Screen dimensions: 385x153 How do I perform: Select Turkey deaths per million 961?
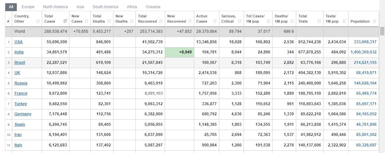290,104
